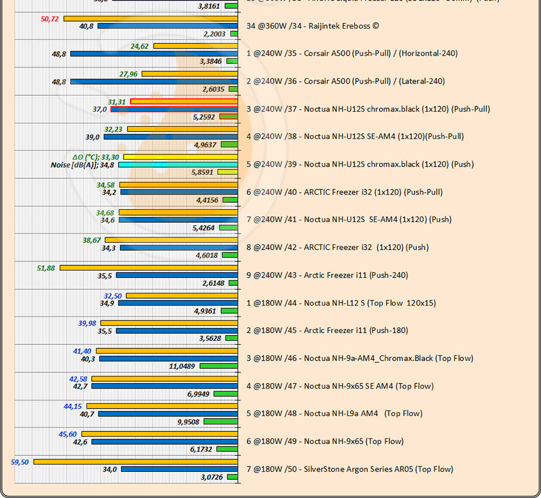The width and height of the screenshot is (541, 498).
Task: Select the efficiency value 5,2592
Action: [204, 117]
